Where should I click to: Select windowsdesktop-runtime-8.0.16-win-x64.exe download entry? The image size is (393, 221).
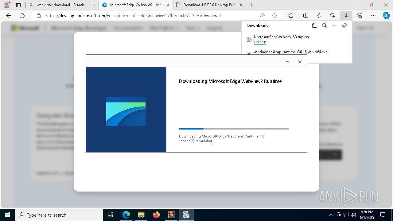(290, 52)
